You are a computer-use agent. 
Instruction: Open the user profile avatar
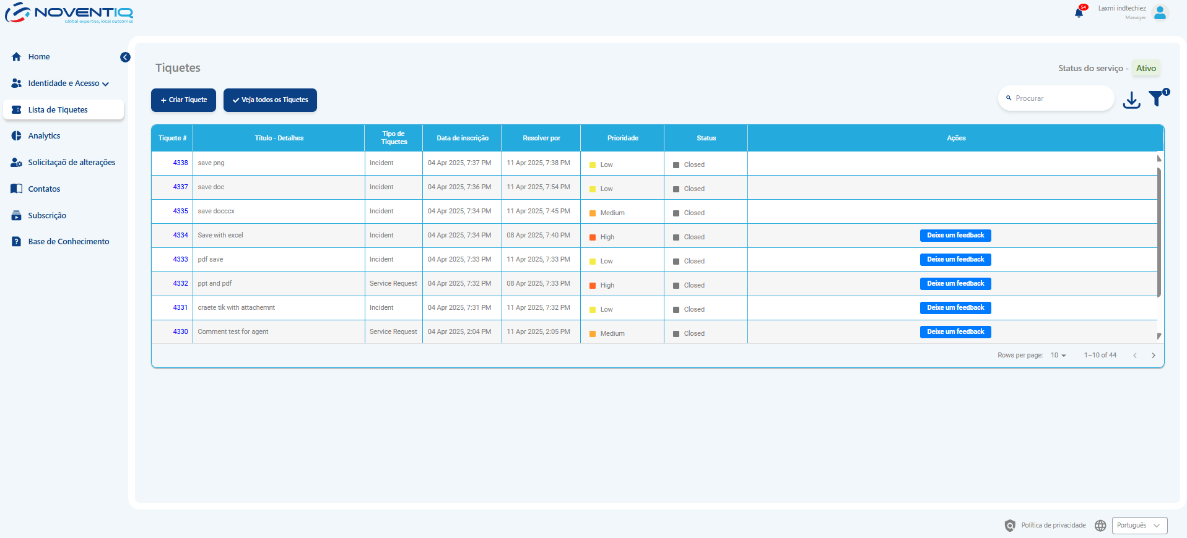tap(1160, 13)
